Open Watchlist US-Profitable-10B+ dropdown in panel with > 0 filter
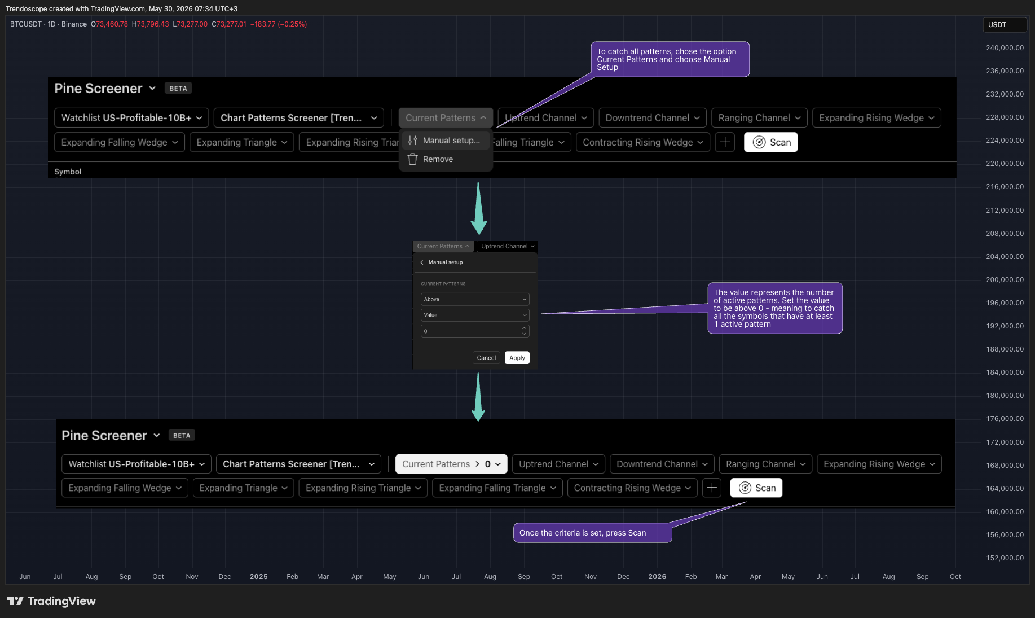The width and height of the screenshot is (1035, 618). [x=136, y=464]
